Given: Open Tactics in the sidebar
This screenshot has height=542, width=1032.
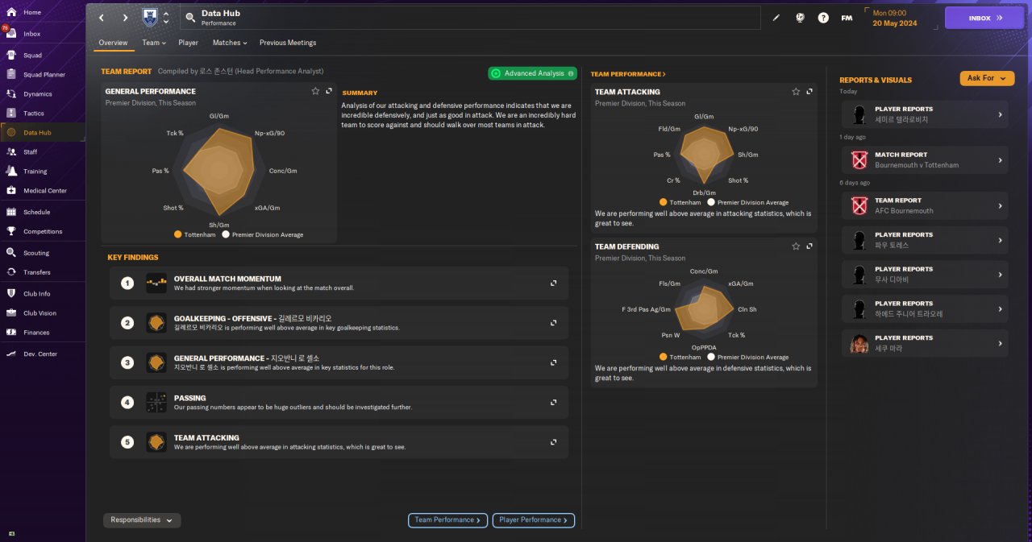Looking at the screenshot, I should pyautogui.click(x=34, y=114).
